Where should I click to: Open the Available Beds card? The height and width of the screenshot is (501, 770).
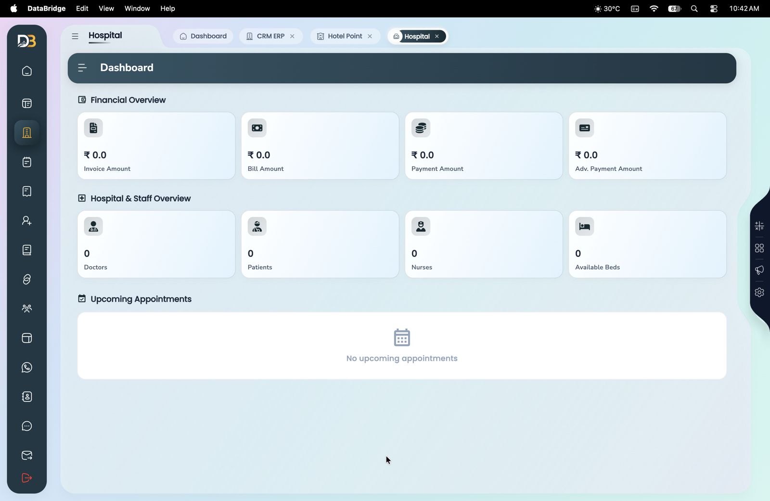[647, 244]
